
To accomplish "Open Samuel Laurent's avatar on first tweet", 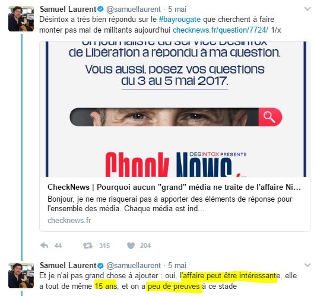I will (21, 18).
